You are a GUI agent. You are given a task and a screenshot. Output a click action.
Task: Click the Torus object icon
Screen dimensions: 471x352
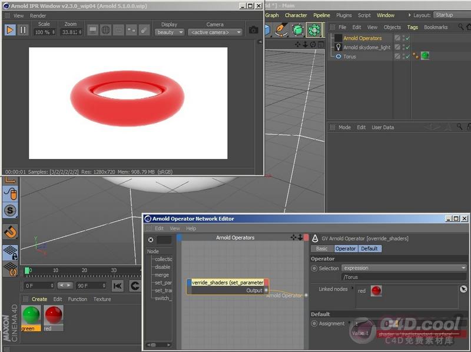click(x=339, y=57)
